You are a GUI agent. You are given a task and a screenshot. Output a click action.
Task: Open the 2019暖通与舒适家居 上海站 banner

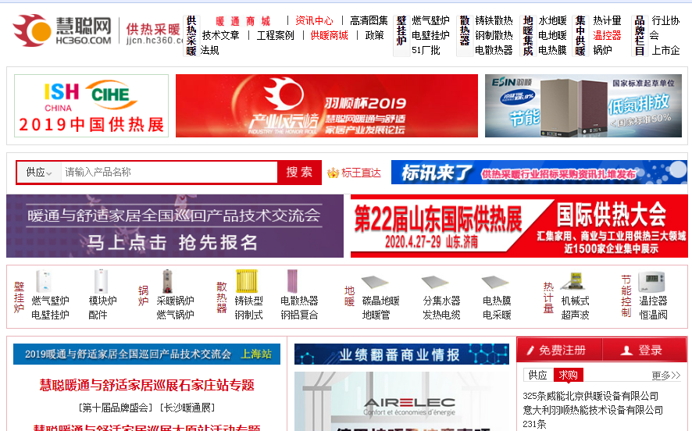tap(147, 354)
